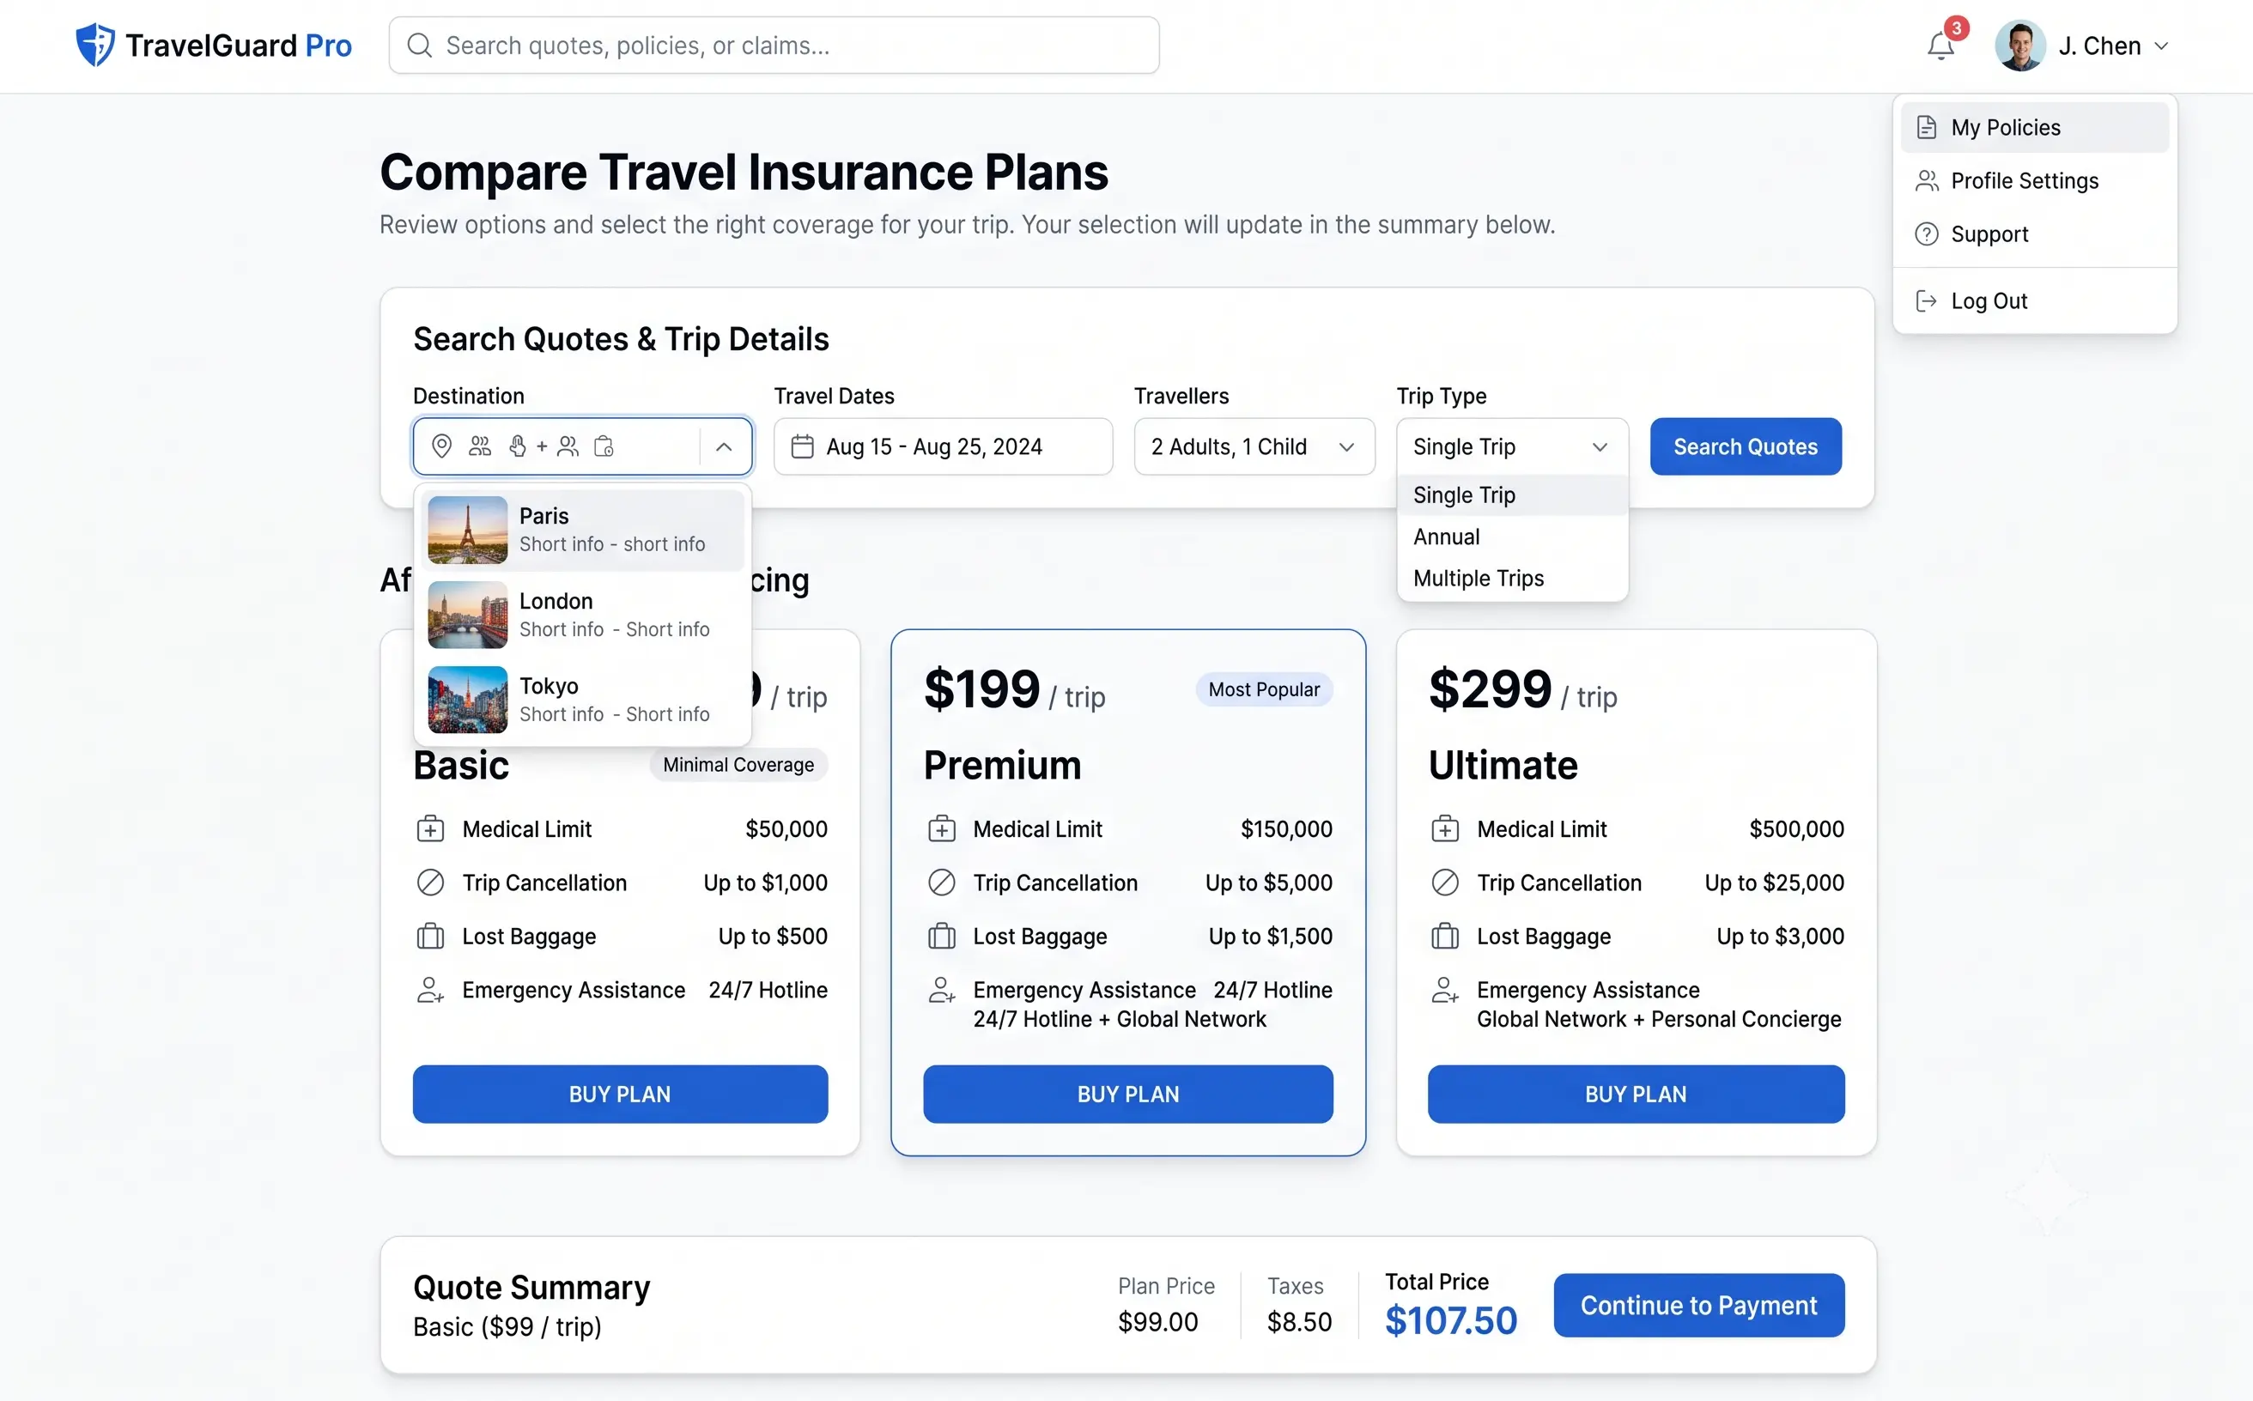
Task: Expand the Trip Type combo box
Action: click(x=1511, y=446)
